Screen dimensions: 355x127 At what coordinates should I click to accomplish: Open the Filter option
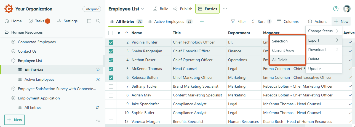coord(238,21)
